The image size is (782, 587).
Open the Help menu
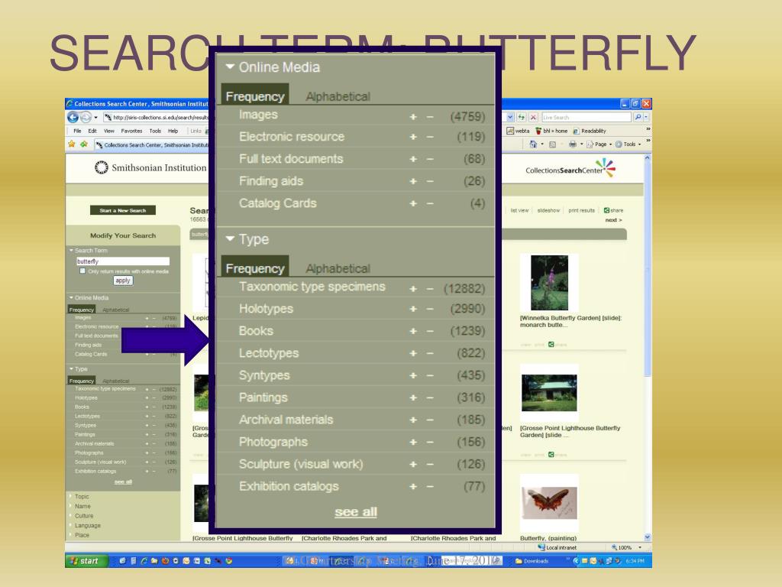[173, 131]
